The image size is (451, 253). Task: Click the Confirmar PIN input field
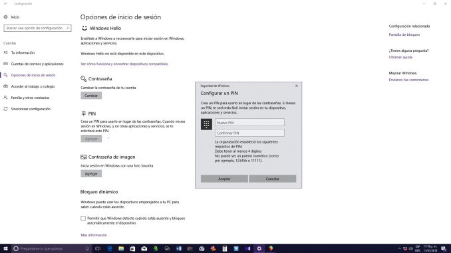point(249,133)
